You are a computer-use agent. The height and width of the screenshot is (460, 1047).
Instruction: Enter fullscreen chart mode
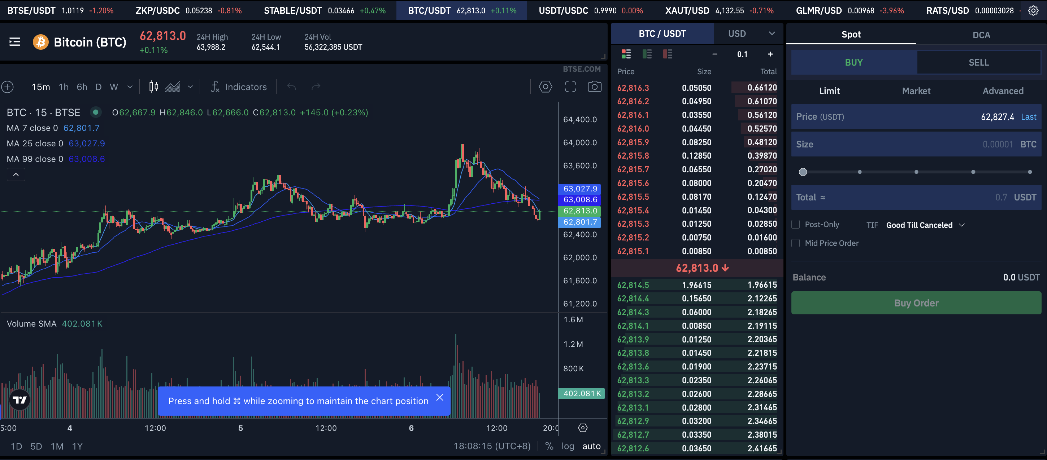point(570,87)
